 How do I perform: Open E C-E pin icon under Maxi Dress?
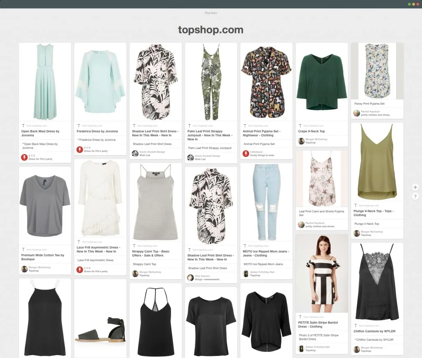(x=24, y=157)
